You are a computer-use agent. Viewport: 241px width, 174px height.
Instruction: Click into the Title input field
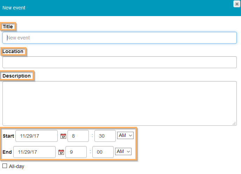(x=120, y=38)
